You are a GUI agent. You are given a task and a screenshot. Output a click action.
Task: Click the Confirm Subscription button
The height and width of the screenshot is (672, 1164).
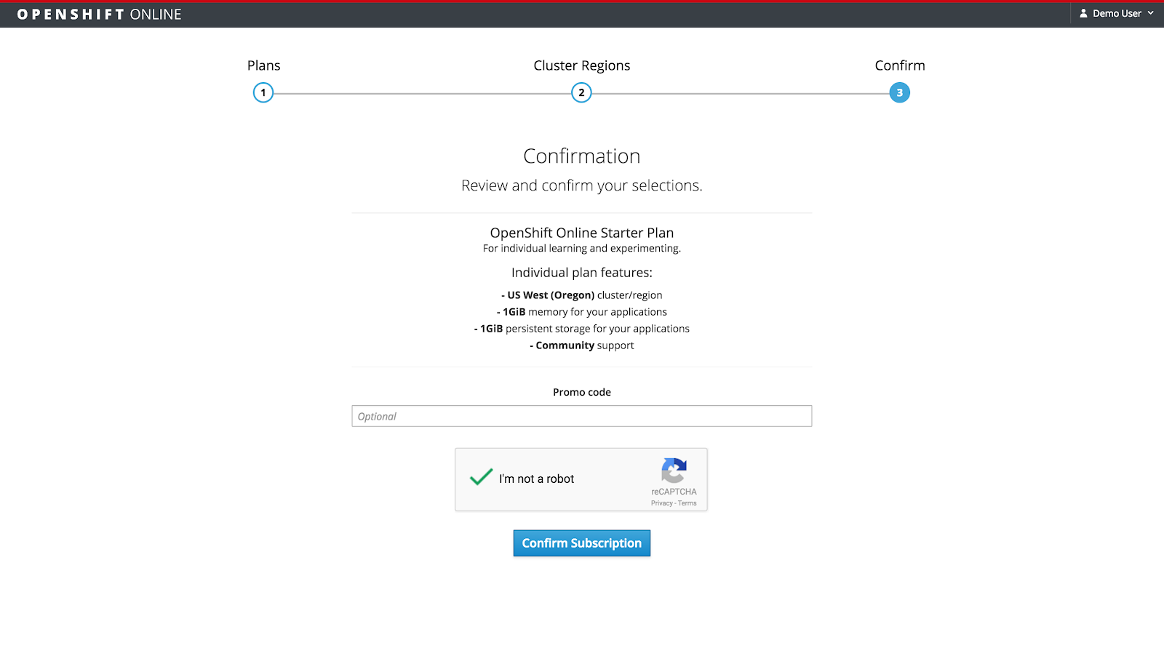pyautogui.click(x=582, y=543)
